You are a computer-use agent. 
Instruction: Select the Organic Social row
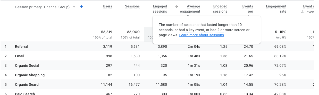pos(157,65)
